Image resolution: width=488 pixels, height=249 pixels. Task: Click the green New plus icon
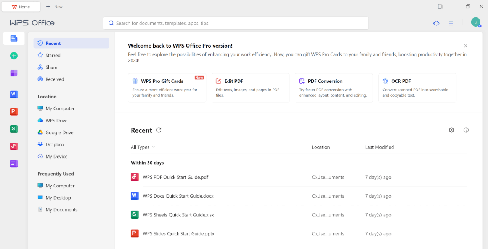(x=14, y=56)
